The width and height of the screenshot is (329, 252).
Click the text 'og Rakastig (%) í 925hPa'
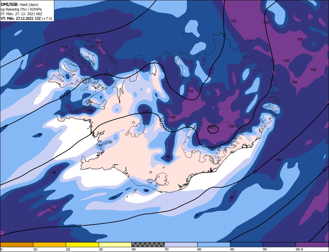[x=21, y=9]
